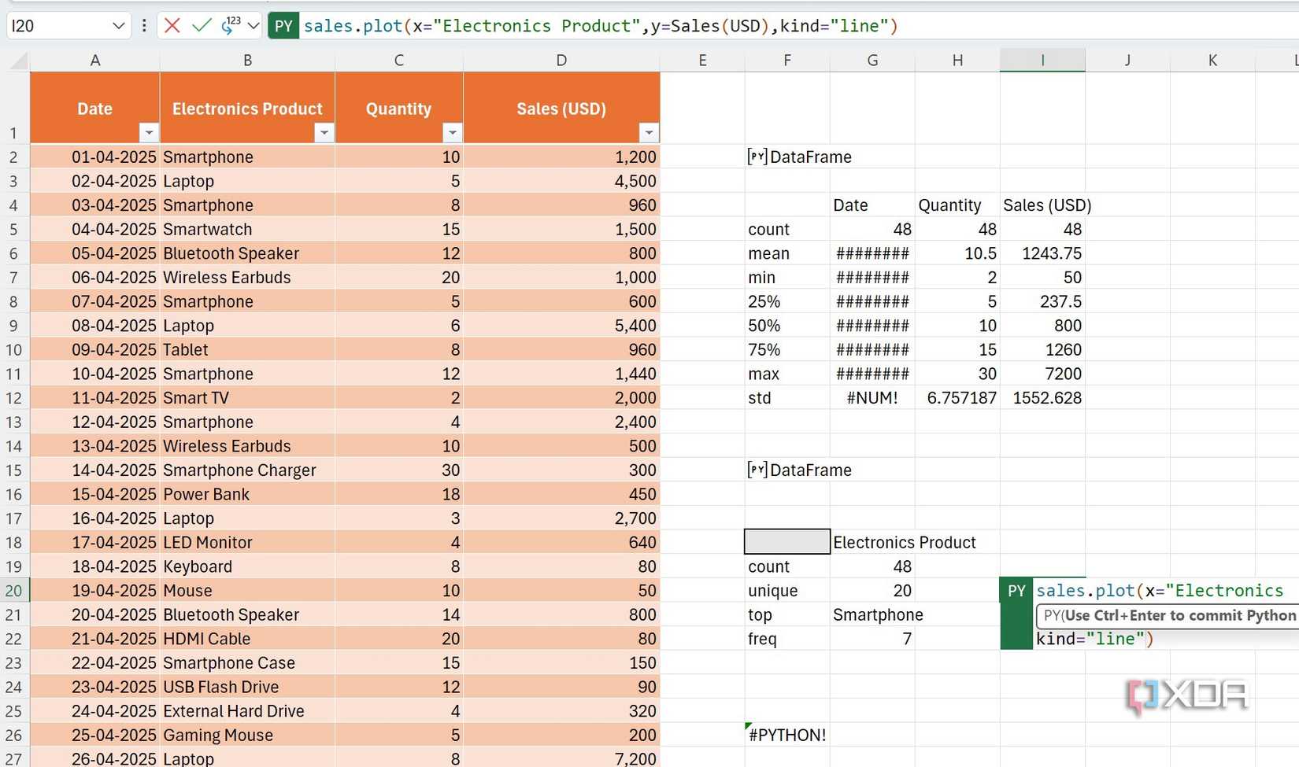Select the LED Monitor cell

247,543
